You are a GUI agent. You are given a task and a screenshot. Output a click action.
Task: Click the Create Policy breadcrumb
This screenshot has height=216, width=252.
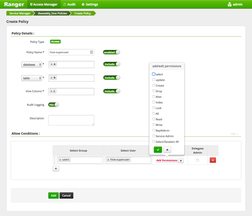pos(82,13)
